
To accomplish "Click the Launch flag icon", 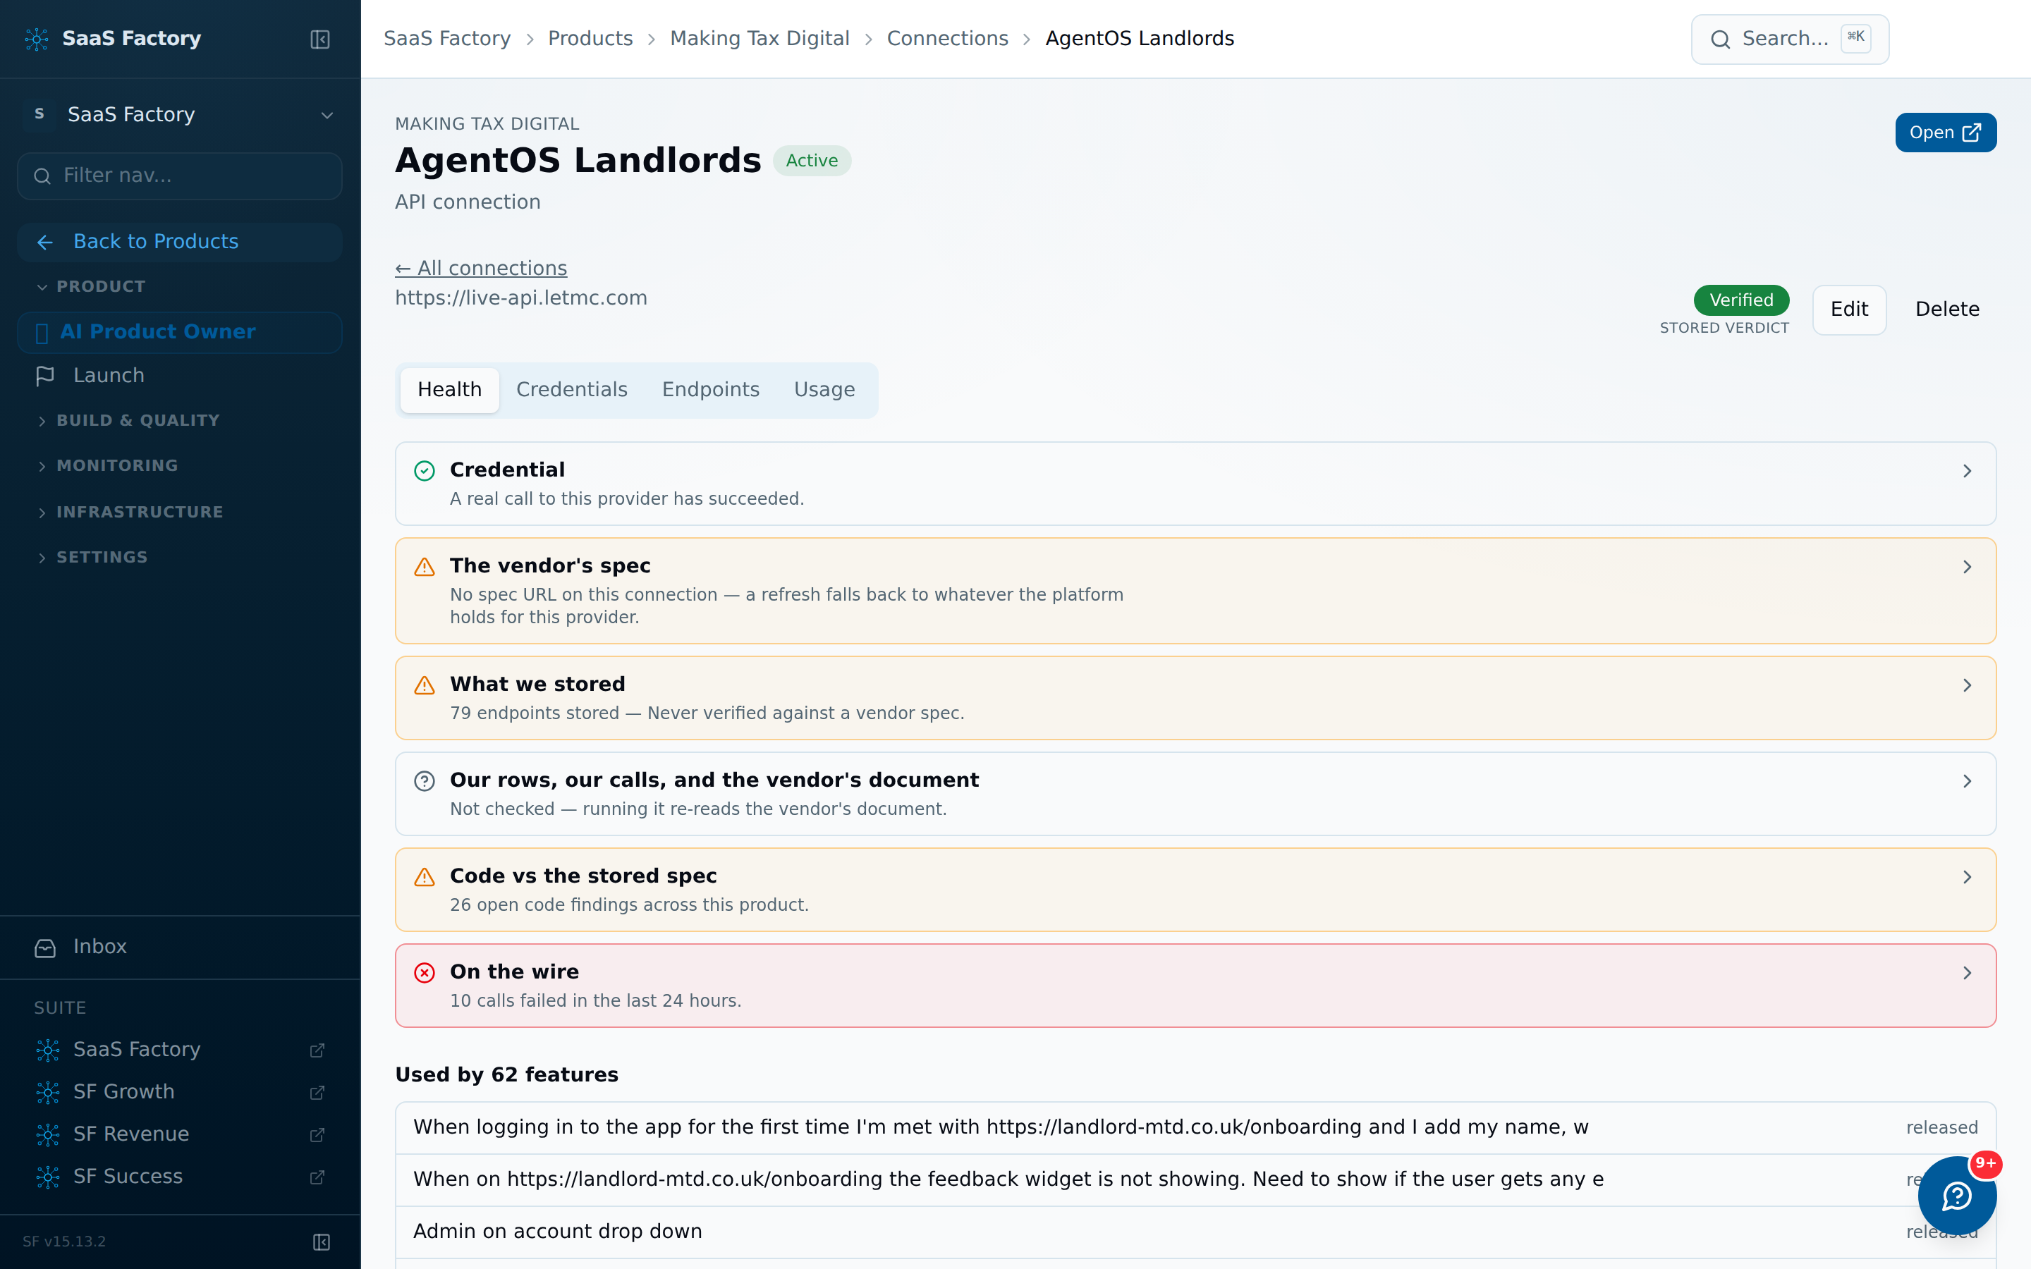I will [x=45, y=376].
